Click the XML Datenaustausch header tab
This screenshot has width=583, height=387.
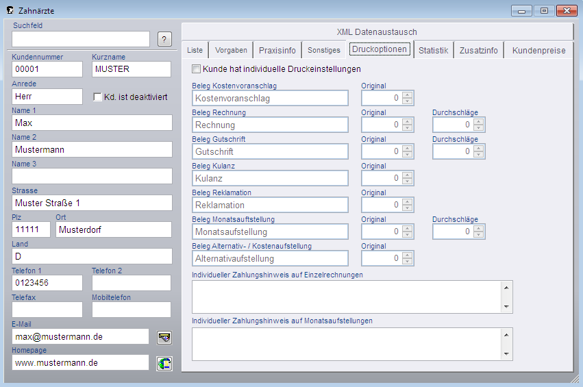377,32
